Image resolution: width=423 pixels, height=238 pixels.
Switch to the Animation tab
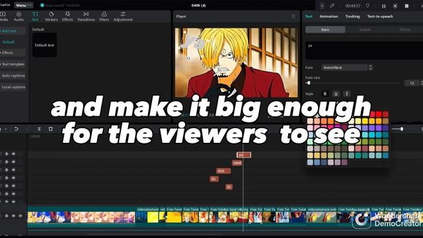[x=328, y=17]
